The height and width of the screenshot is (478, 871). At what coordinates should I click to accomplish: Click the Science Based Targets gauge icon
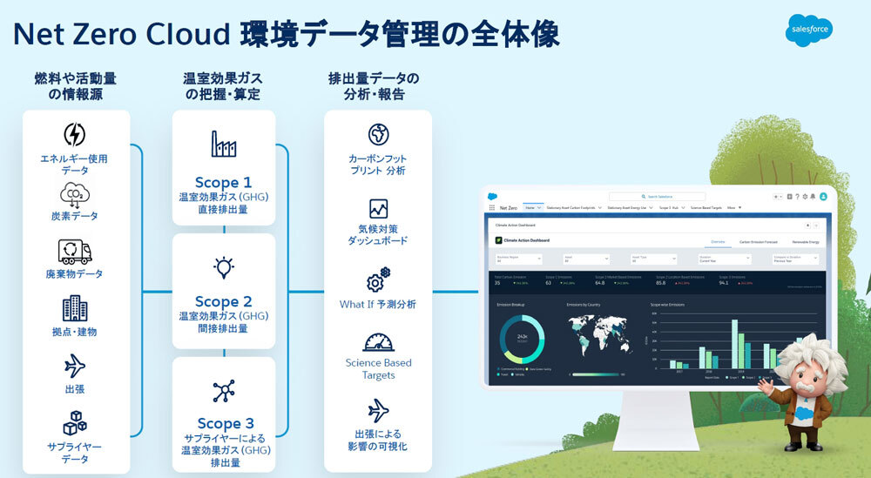pyautogui.click(x=378, y=342)
